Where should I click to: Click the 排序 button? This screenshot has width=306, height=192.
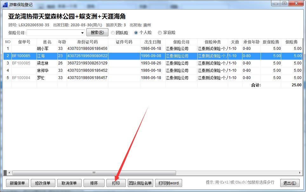[94, 183]
